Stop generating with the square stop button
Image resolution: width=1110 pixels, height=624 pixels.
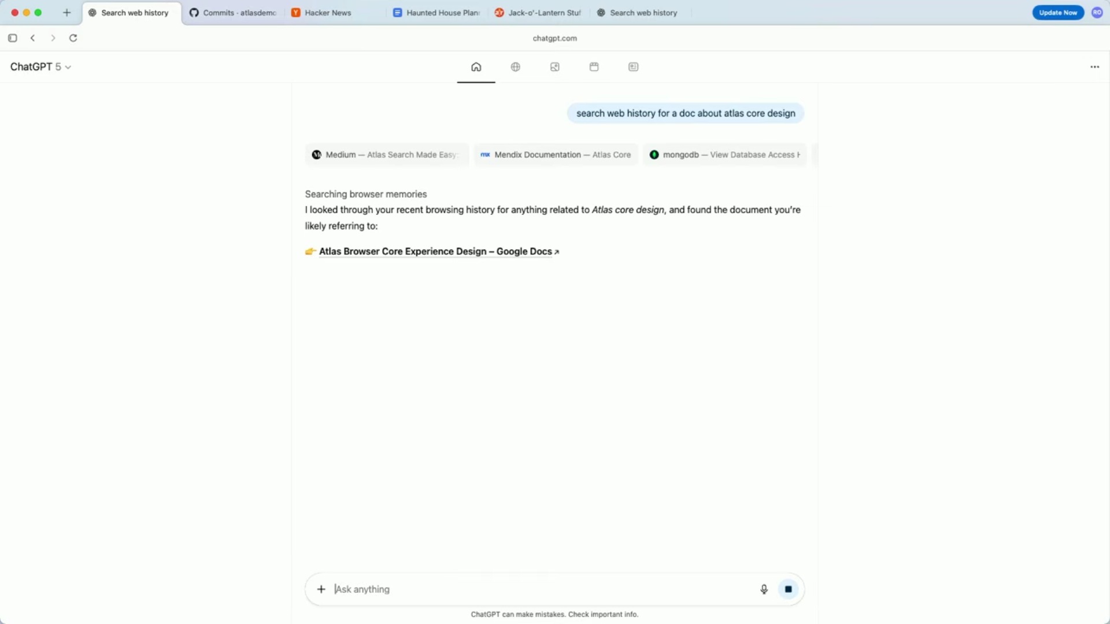[x=788, y=589]
